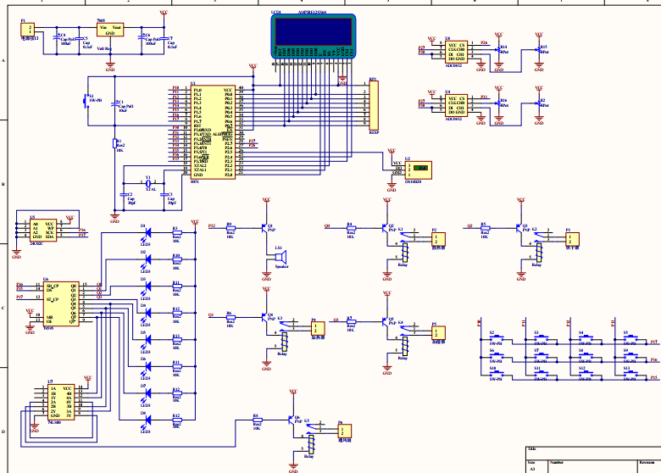This screenshot has height=473, width=661.
Task: Select LED D8 diode
Action: (x=148, y=420)
